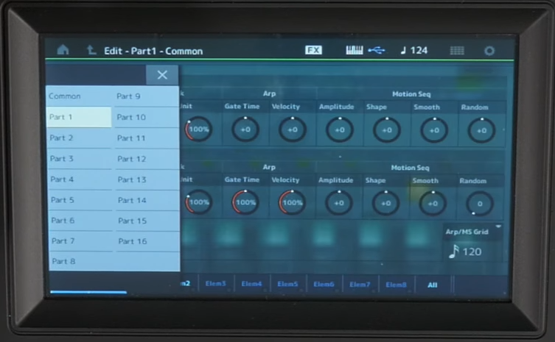This screenshot has width=555, height=342.
Task: Select bottom row Random knob showing 0
Action: pos(480,204)
